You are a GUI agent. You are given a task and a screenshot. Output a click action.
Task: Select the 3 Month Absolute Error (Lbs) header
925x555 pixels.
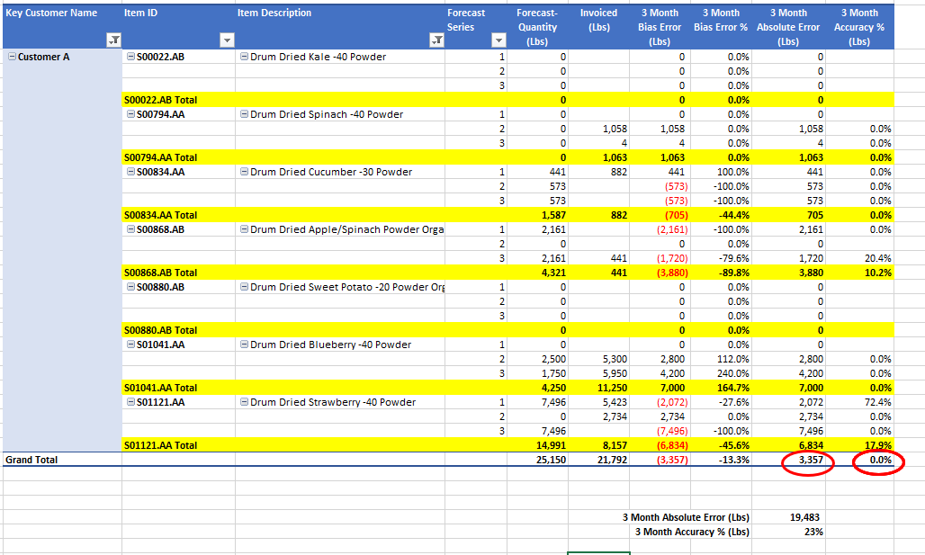click(x=788, y=27)
